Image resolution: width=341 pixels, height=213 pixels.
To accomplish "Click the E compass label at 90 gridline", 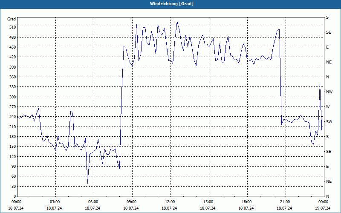I will [327, 167].
